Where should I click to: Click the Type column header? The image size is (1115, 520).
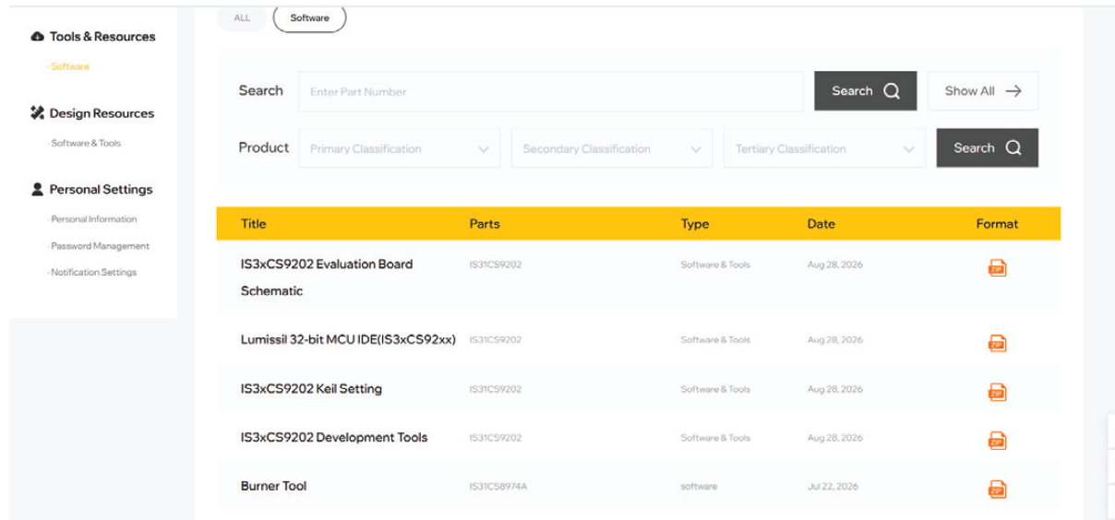[695, 224]
